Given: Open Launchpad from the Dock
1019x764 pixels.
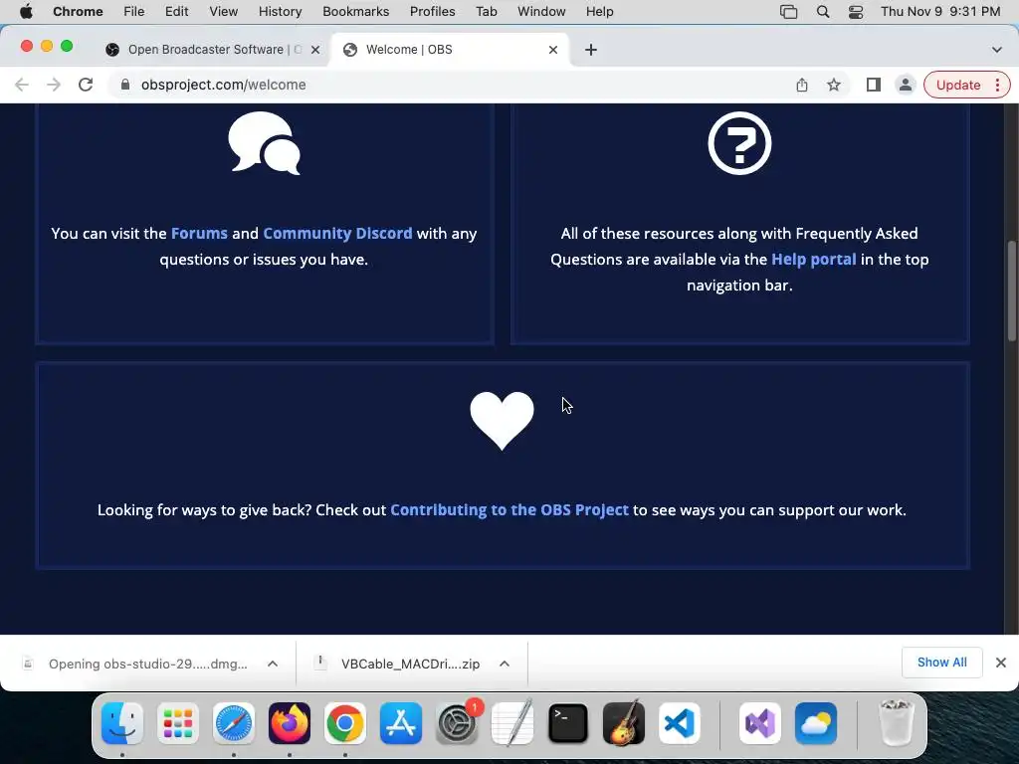Looking at the screenshot, I should tap(178, 723).
